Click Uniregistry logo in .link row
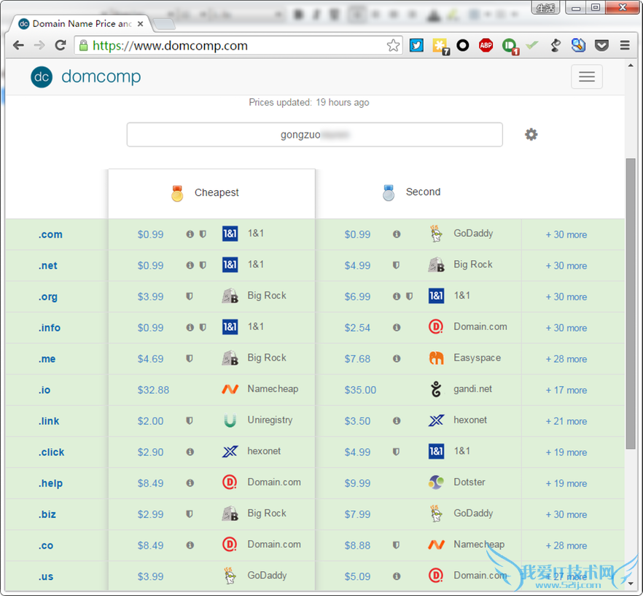Image resolution: width=643 pixels, height=596 pixels. 230,420
